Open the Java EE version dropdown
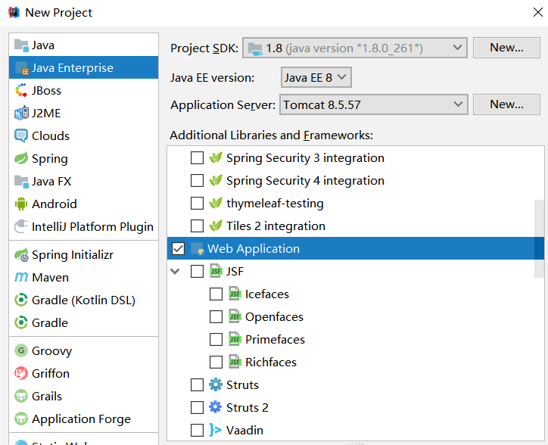Screen dimensions: 548x445 [316, 77]
